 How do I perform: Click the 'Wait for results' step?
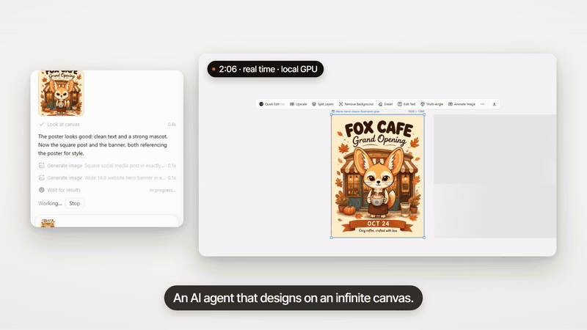pos(107,190)
